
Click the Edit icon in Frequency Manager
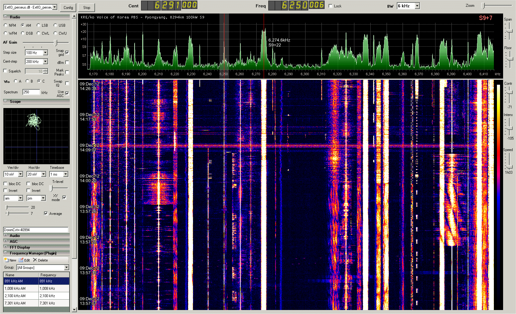coord(21,260)
